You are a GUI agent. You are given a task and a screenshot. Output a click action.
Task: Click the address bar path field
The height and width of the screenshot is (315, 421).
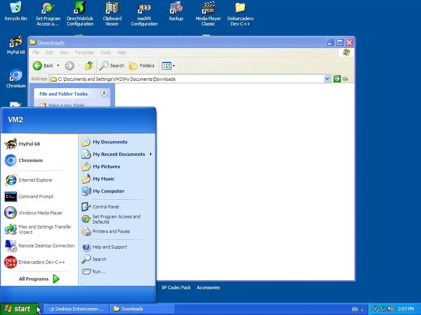(x=186, y=79)
